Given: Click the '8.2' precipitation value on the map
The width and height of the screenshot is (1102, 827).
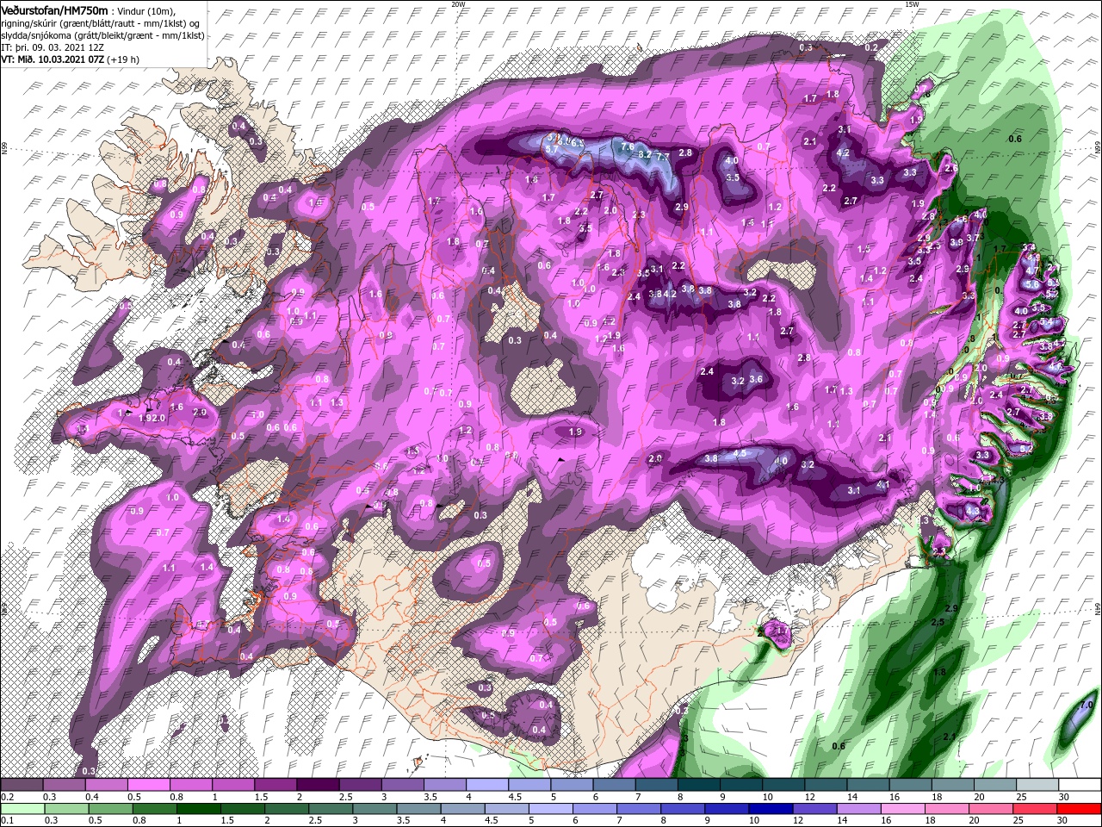Looking at the screenshot, I should click(x=645, y=152).
